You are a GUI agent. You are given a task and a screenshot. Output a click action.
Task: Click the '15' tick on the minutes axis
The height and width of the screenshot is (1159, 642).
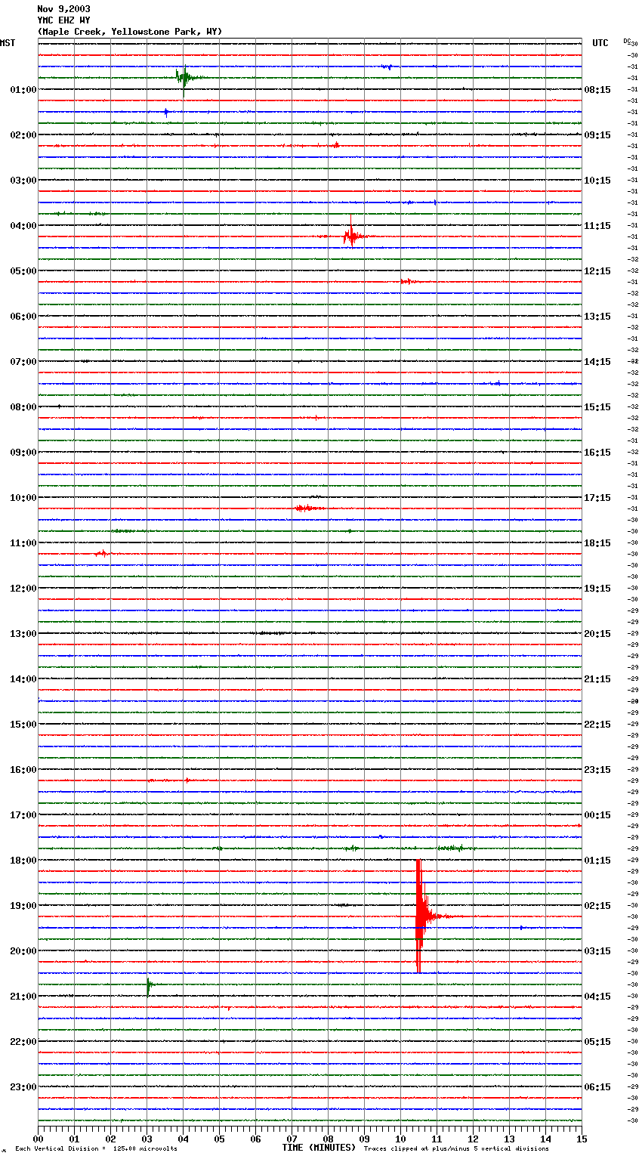[x=582, y=1139]
